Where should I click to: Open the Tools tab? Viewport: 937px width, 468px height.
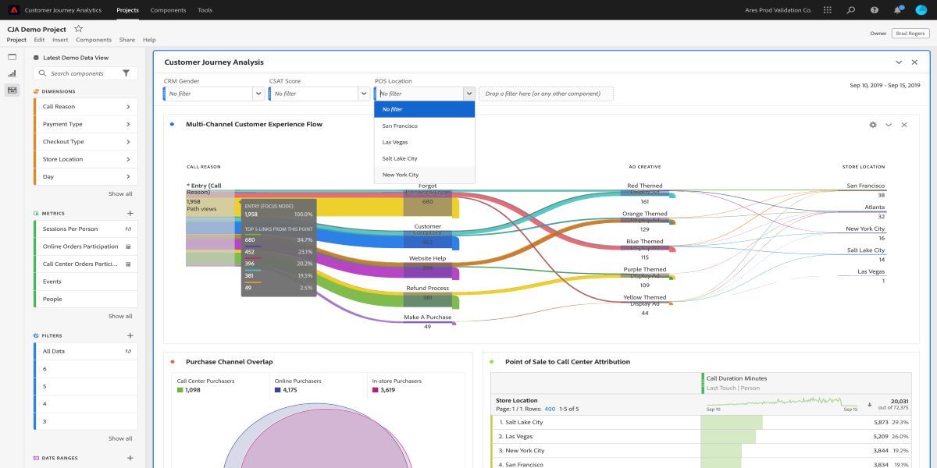pos(205,10)
